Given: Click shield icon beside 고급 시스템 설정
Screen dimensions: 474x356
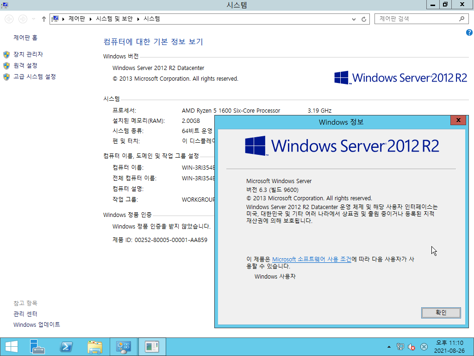Looking at the screenshot, I should pos(6,77).
